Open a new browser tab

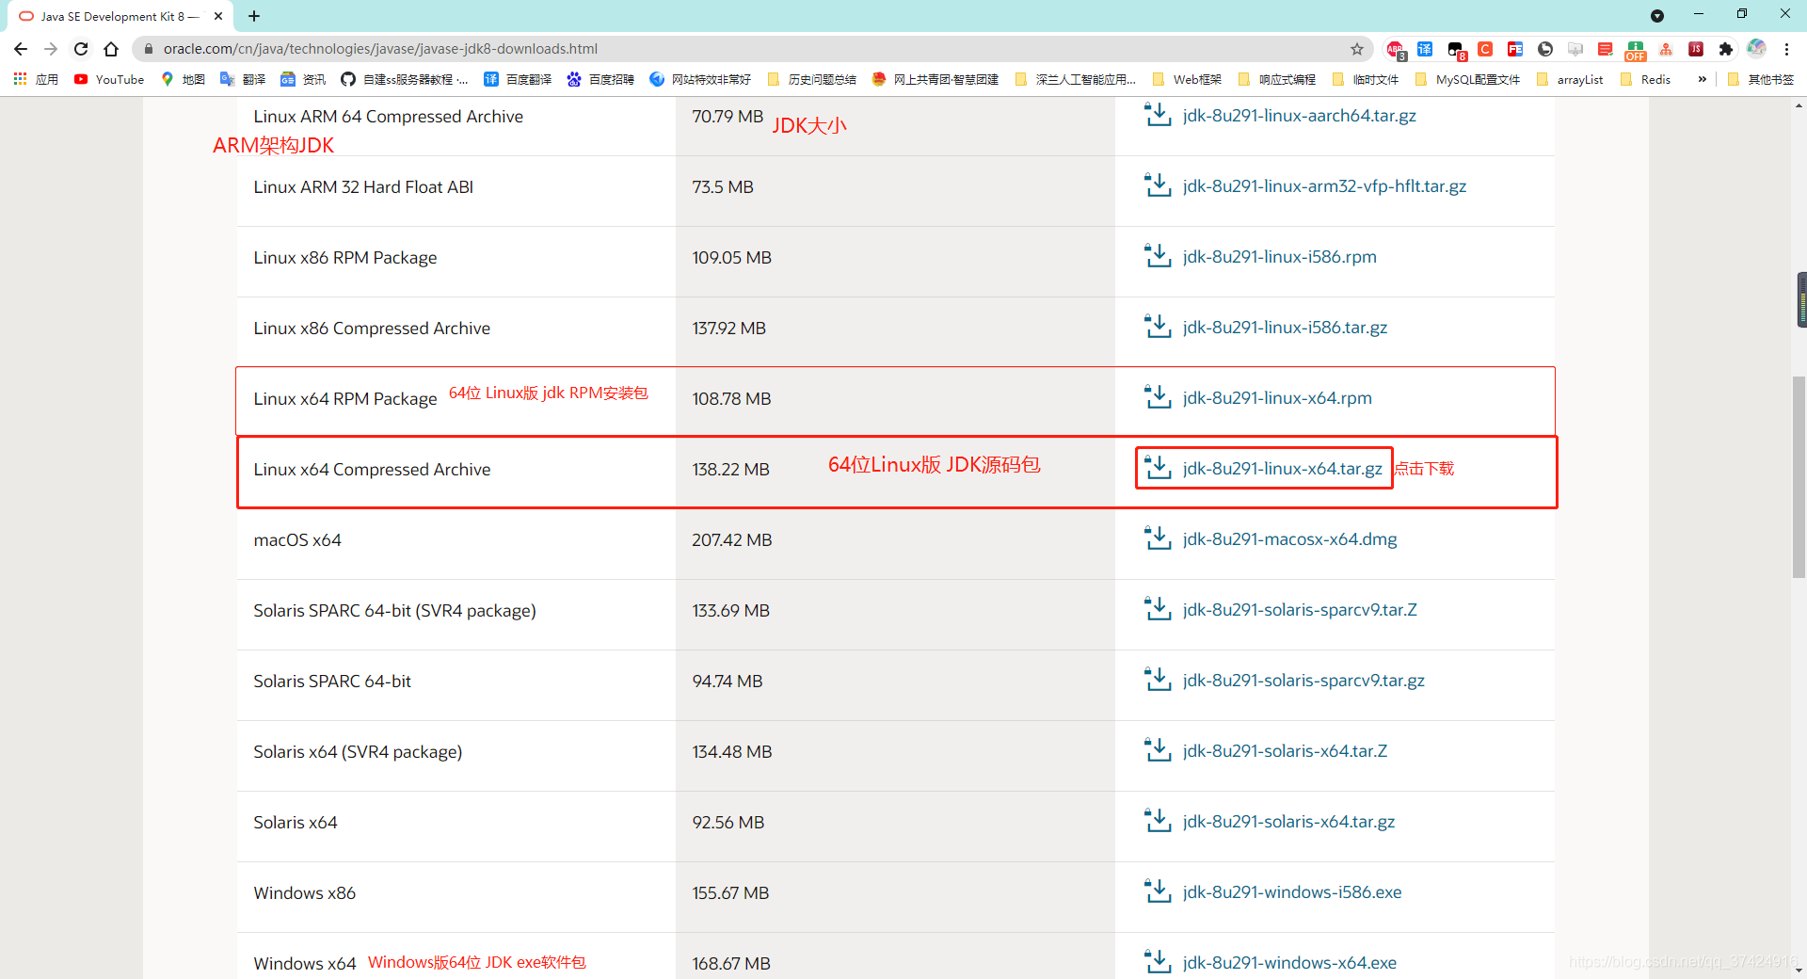(x=254, y=16)
